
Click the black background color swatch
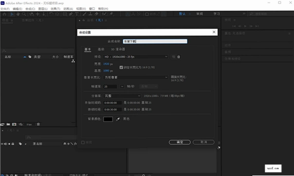tap(108, 119)
